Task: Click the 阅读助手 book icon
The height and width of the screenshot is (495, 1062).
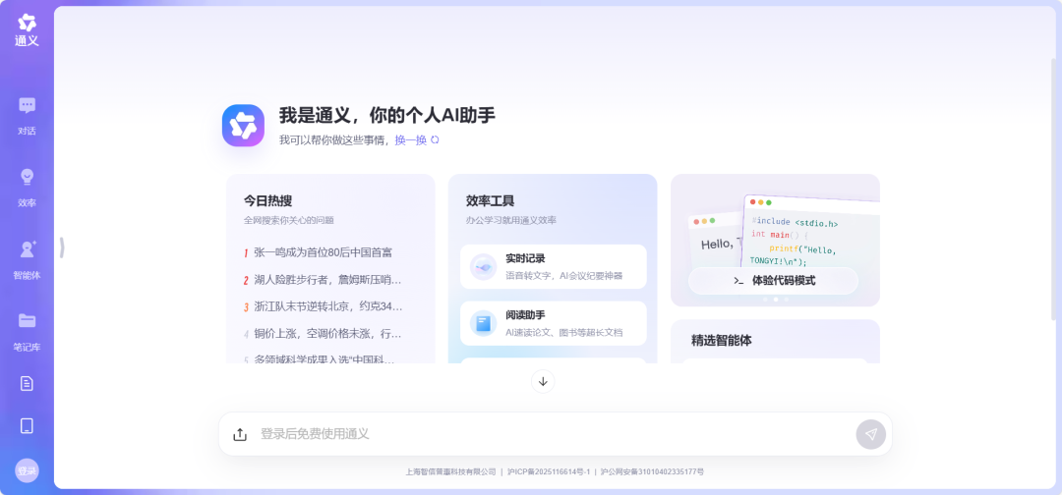Action: click(x=483, y=324)
